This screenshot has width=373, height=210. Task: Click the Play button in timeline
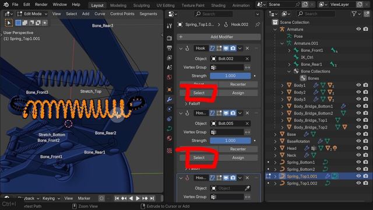tap(138, 198)
